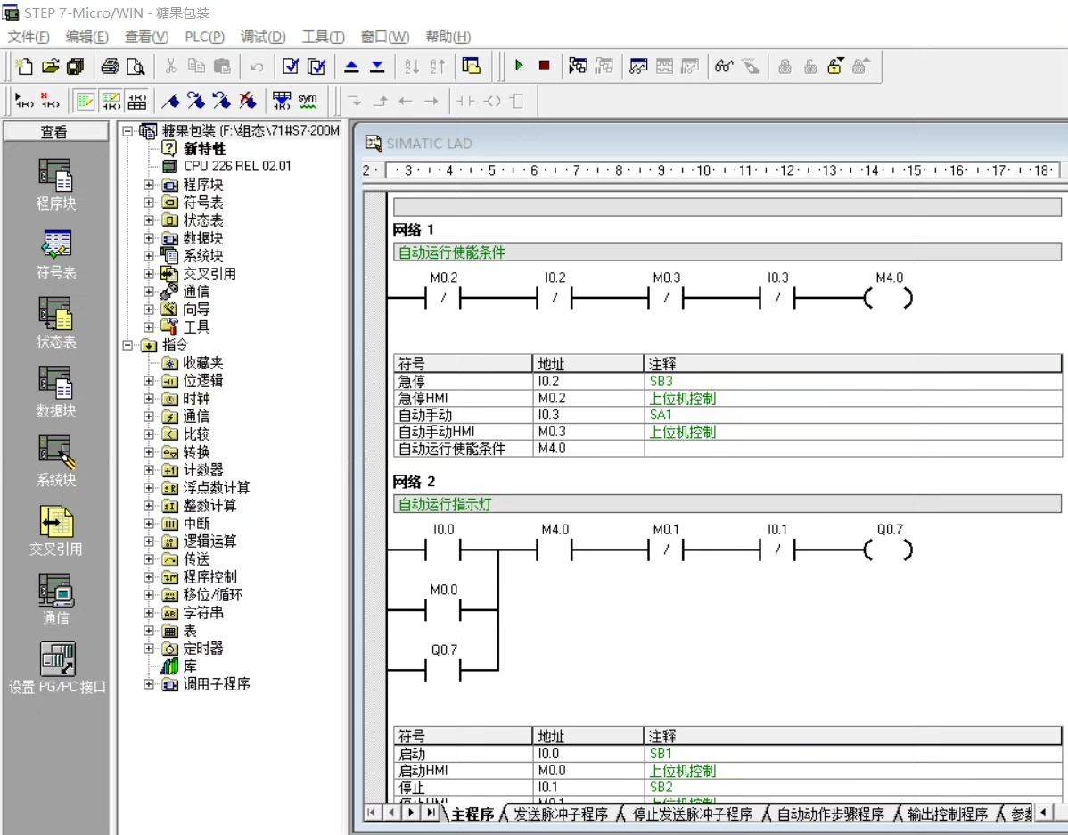Click the Q0.7 output coil in 网络 2
Viewport: 1068px width, 835px height.
point(889,550)
